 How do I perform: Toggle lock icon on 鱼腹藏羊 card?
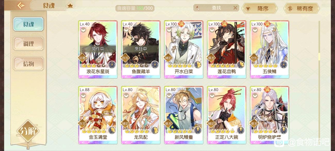(126, 30)
